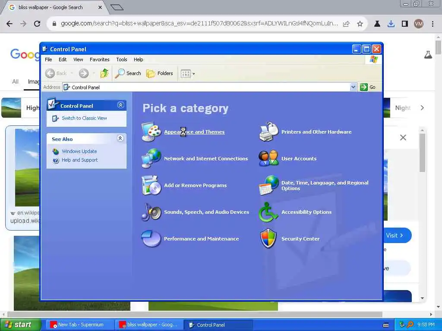Select the Control Panel taskbar button
The width and height of the screenshot is (442, 331).
click(x=218, y=325)
